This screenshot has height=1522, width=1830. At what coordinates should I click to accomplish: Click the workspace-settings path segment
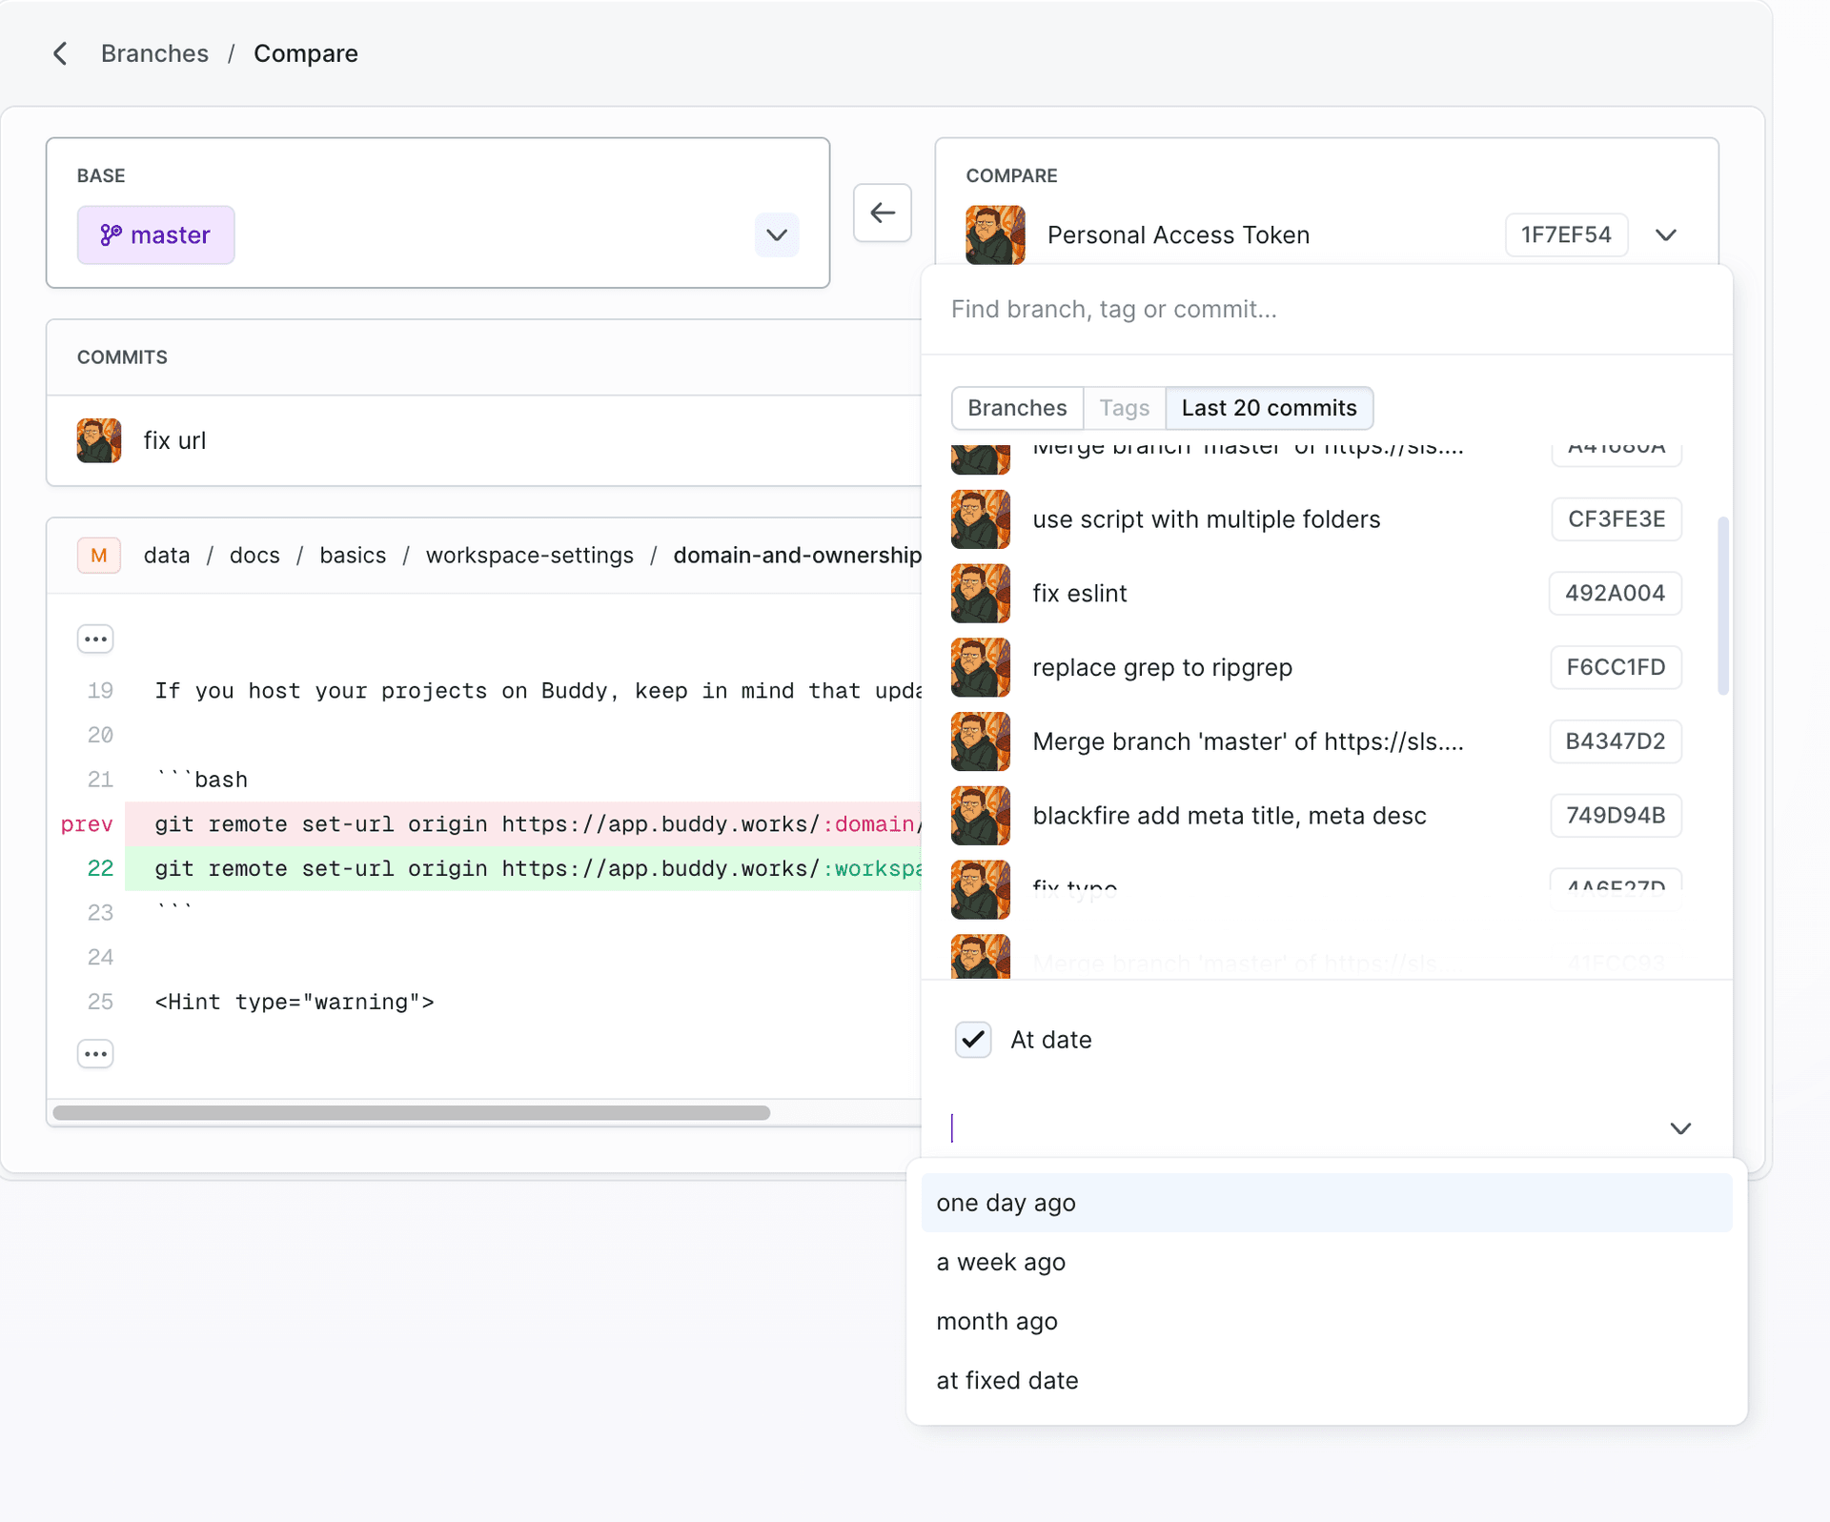tap(530, 556)
